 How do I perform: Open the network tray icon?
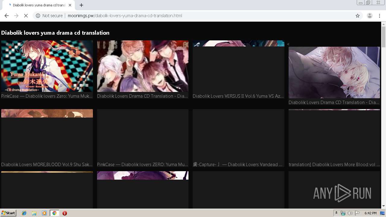tap(343, 213)
